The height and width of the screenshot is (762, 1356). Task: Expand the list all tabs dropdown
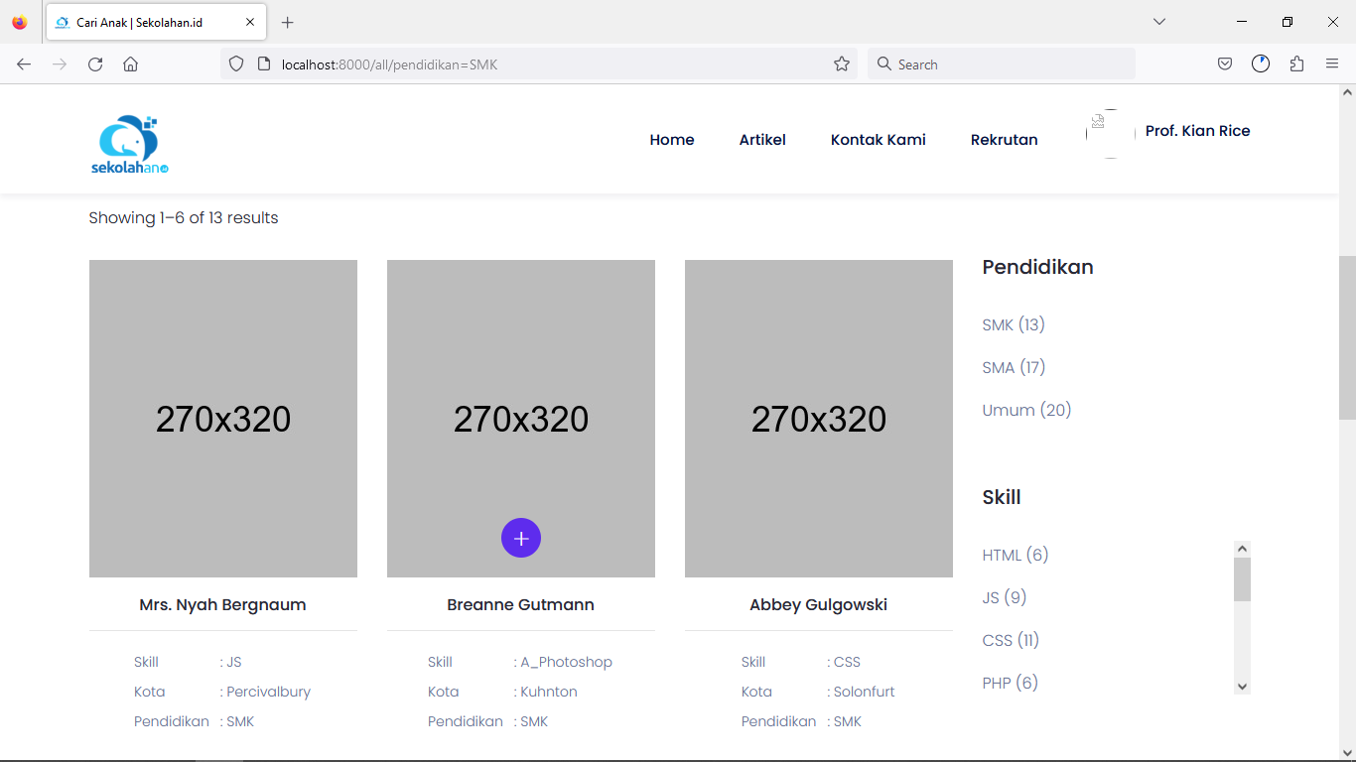tap(1158, 22)
